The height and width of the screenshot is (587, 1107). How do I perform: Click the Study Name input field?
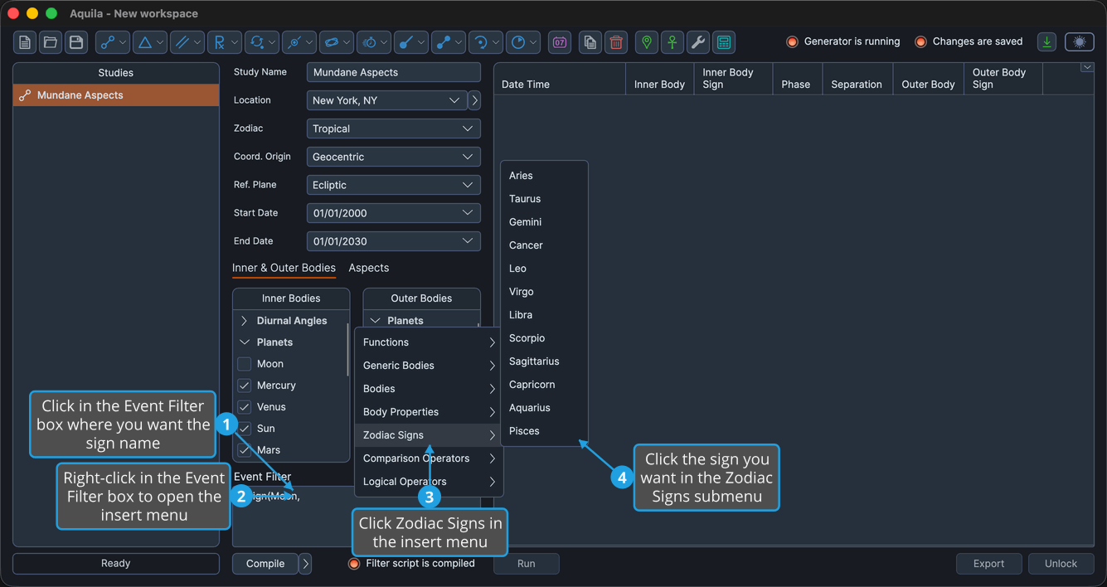coord(394,72)
